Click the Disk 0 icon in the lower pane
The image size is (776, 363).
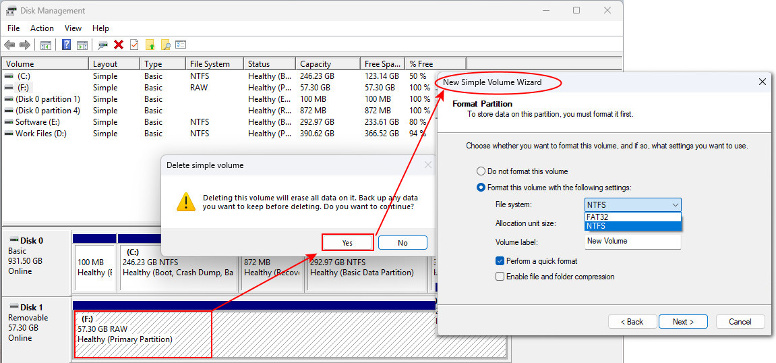[13, 241]
